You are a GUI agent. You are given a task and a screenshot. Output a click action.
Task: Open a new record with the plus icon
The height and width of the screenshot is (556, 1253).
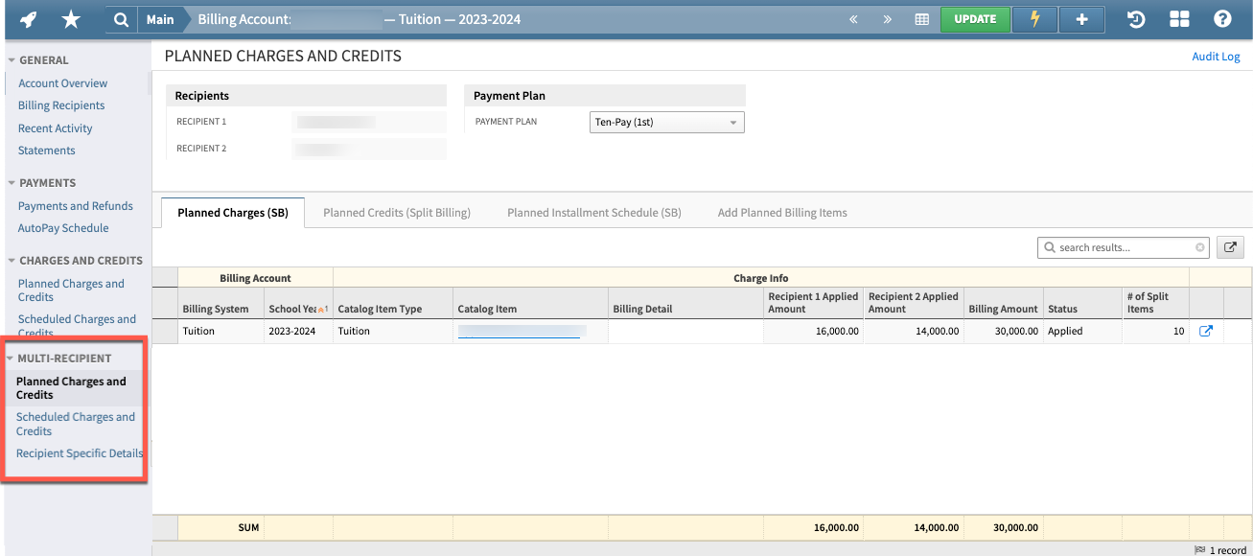1081,19
